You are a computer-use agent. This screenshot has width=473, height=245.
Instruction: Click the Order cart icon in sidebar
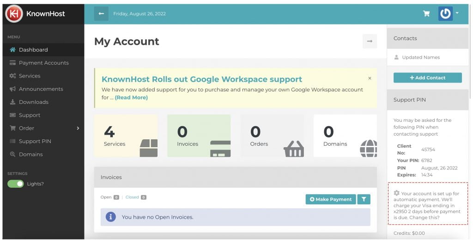(12, 128)
